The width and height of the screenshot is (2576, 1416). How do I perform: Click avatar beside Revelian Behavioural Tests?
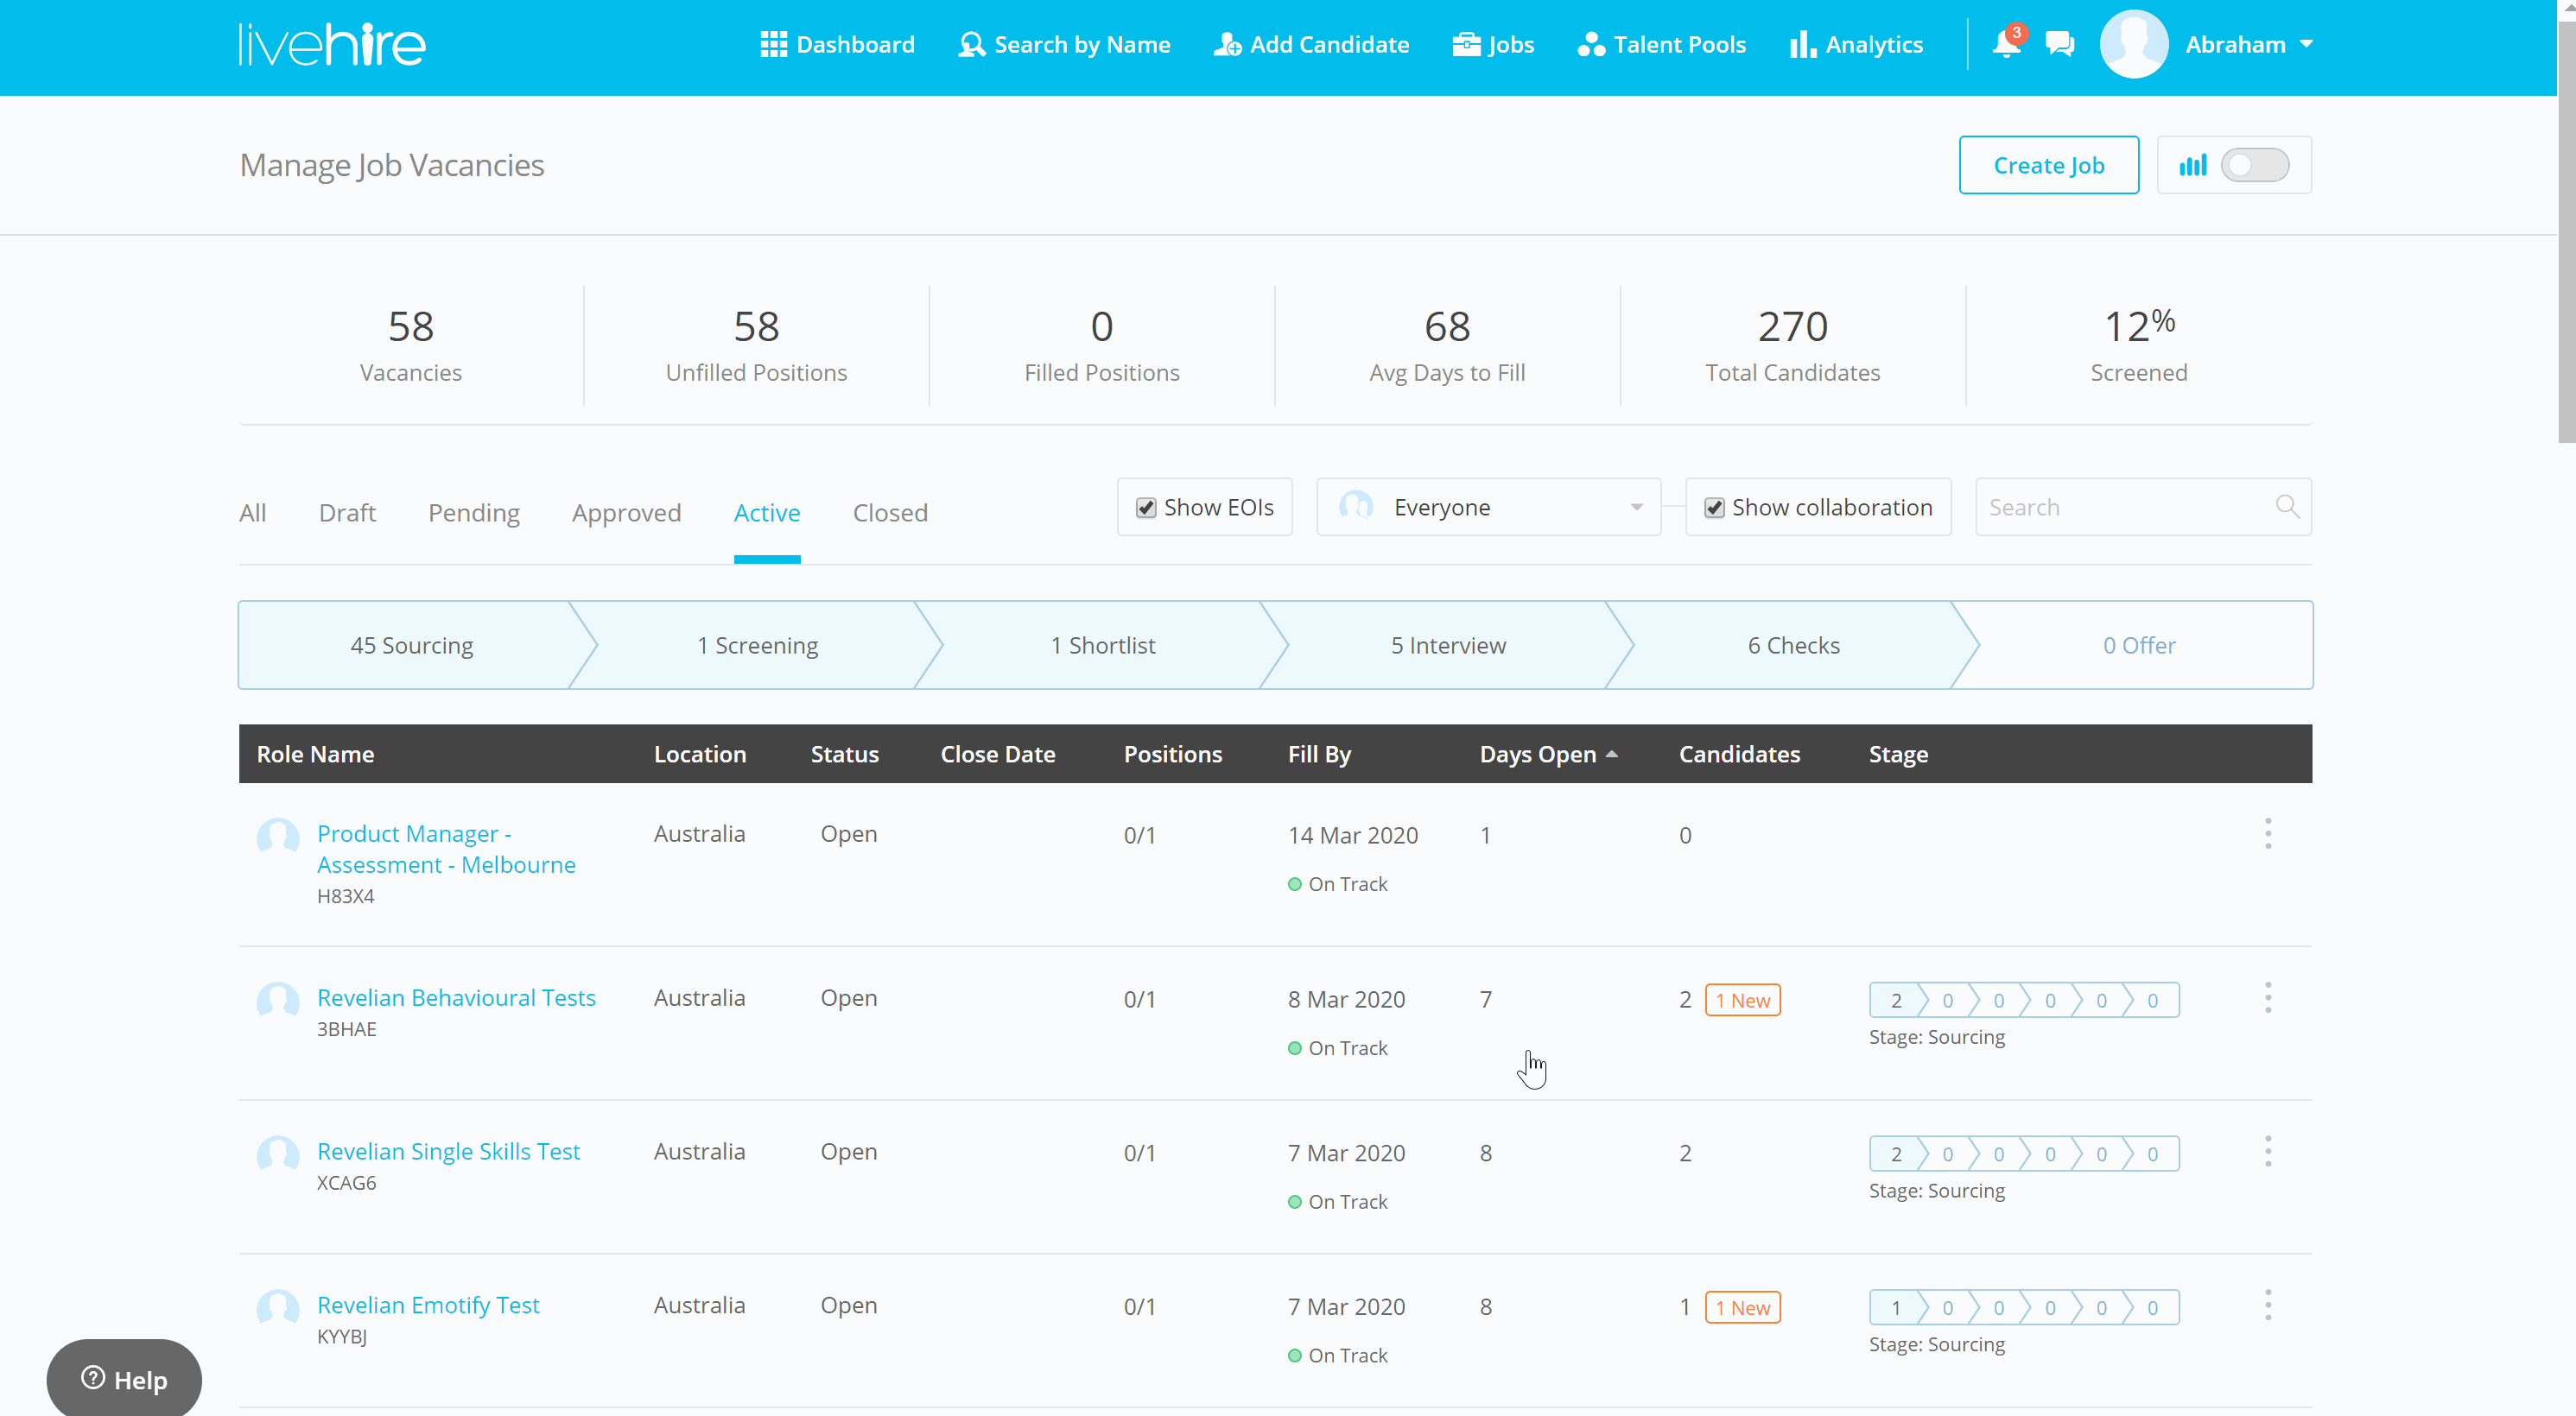coord(278,1002)
